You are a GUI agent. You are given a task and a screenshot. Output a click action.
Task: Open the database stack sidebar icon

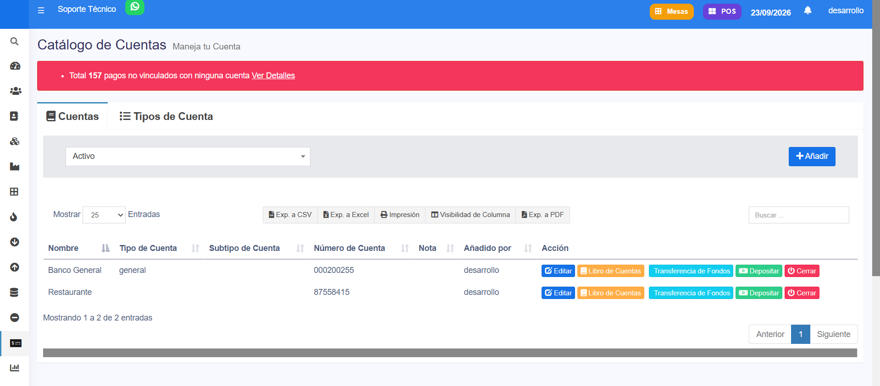[x=15, y=293]
